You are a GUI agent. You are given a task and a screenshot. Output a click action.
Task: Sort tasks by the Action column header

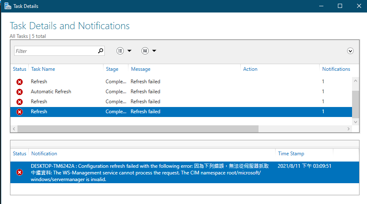click(x=250, y=69)
